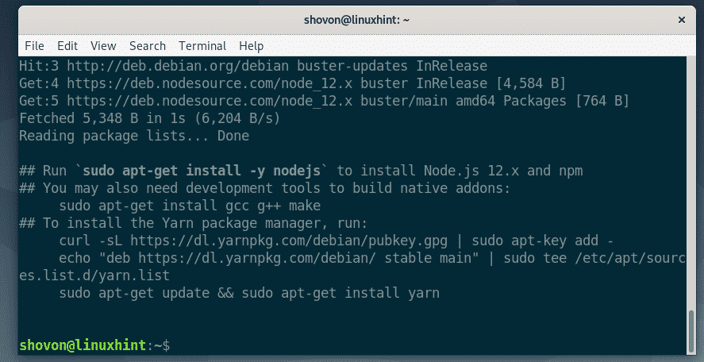Click the shovon@linuxhint title bar
The width and height of the screenshot is (704, 362).
tap(352, 17)
